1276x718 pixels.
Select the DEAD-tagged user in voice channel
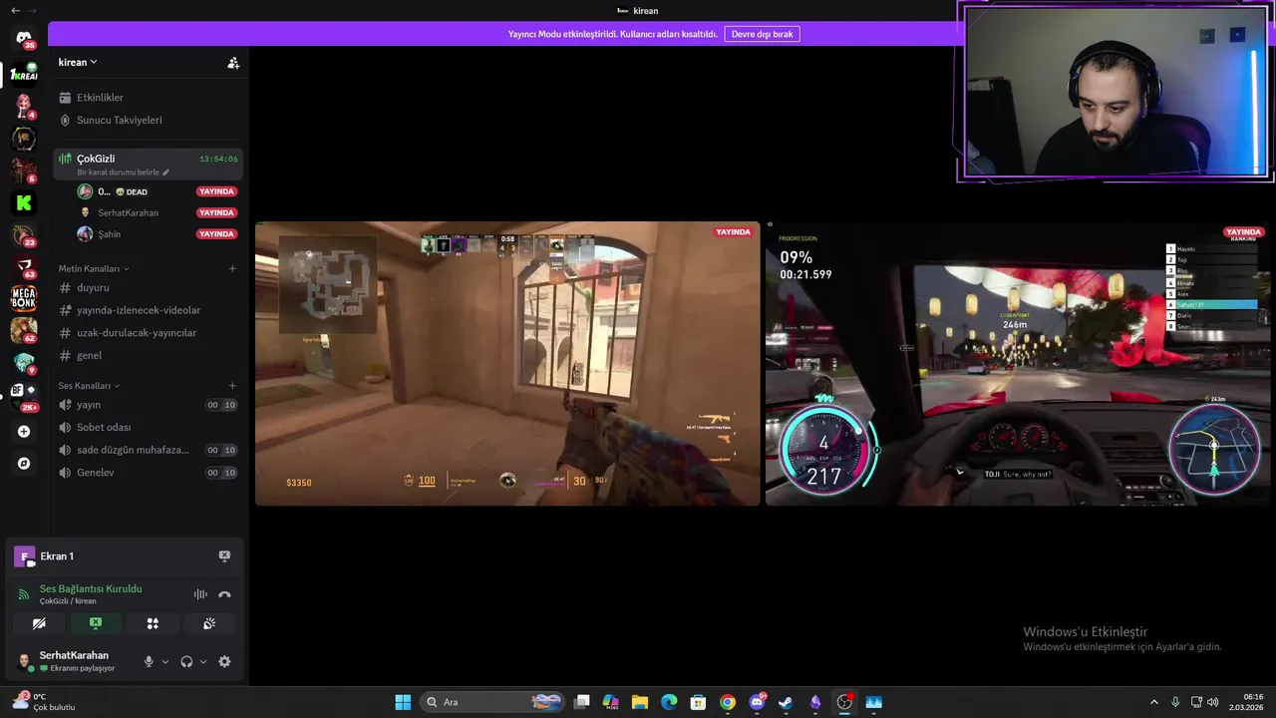point(157,191)
